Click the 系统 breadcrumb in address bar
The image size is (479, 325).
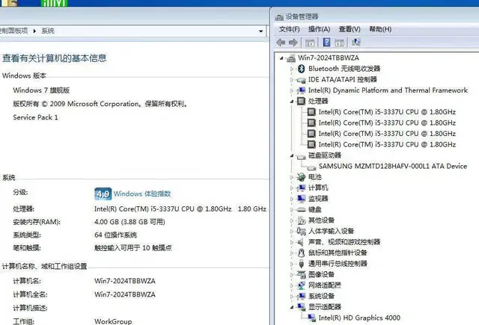(x=48, y=31)
